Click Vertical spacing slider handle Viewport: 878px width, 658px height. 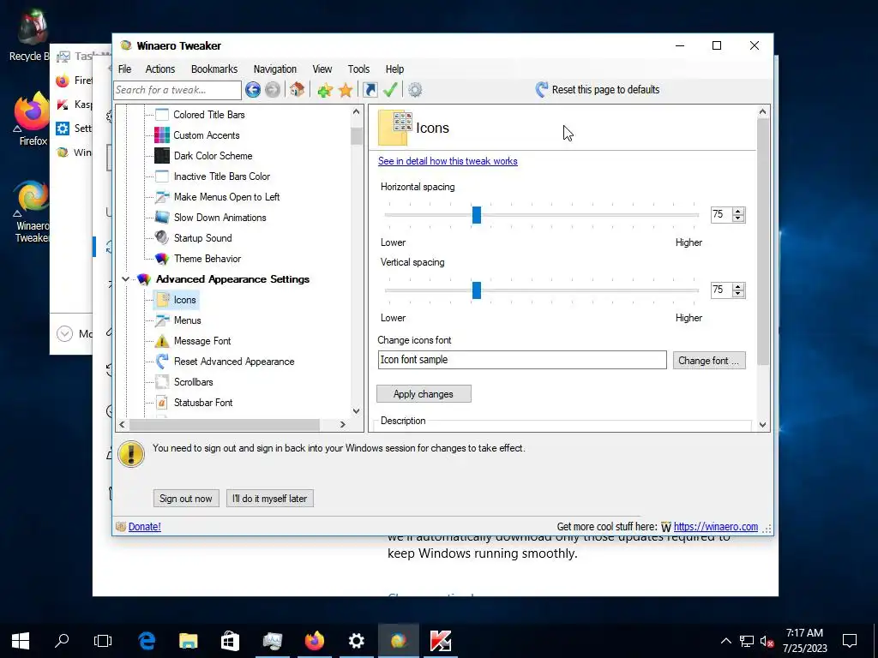pyautogui.click(x=477, y=290)
